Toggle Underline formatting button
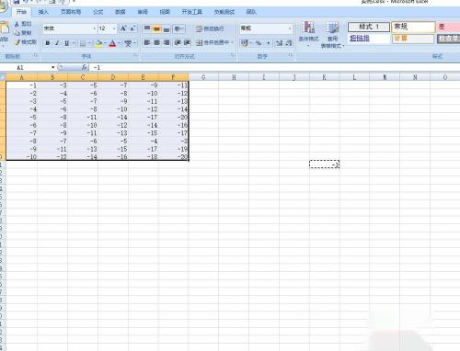Image resolution: width=460 pixels, height=351 pixels. [67, 43]
